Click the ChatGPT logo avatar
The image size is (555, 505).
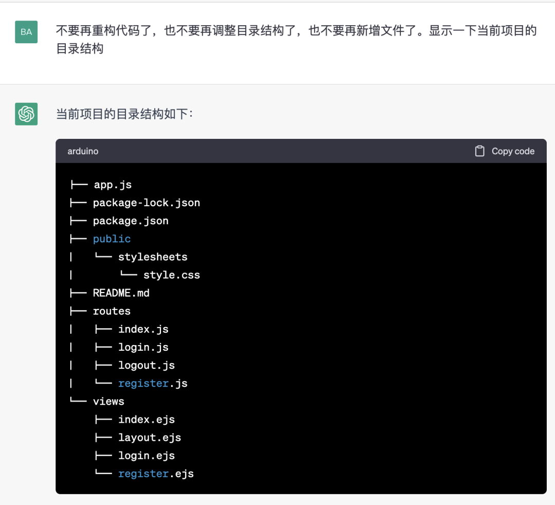26,114
